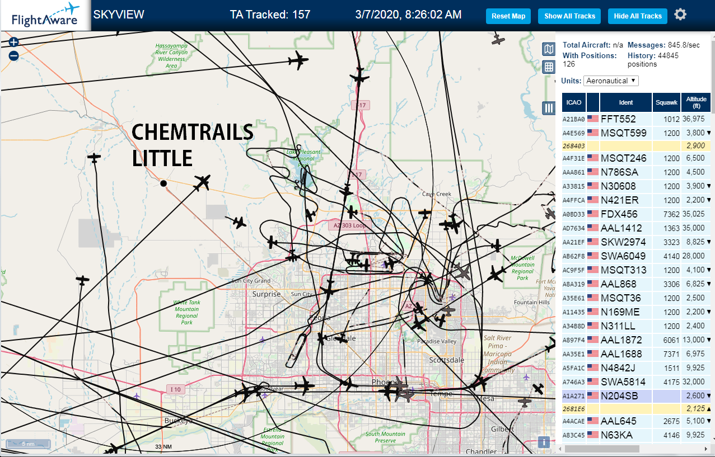
Task: Click the US flag beside N204SB
Action: pyautogui.click(x=593, y=395)
